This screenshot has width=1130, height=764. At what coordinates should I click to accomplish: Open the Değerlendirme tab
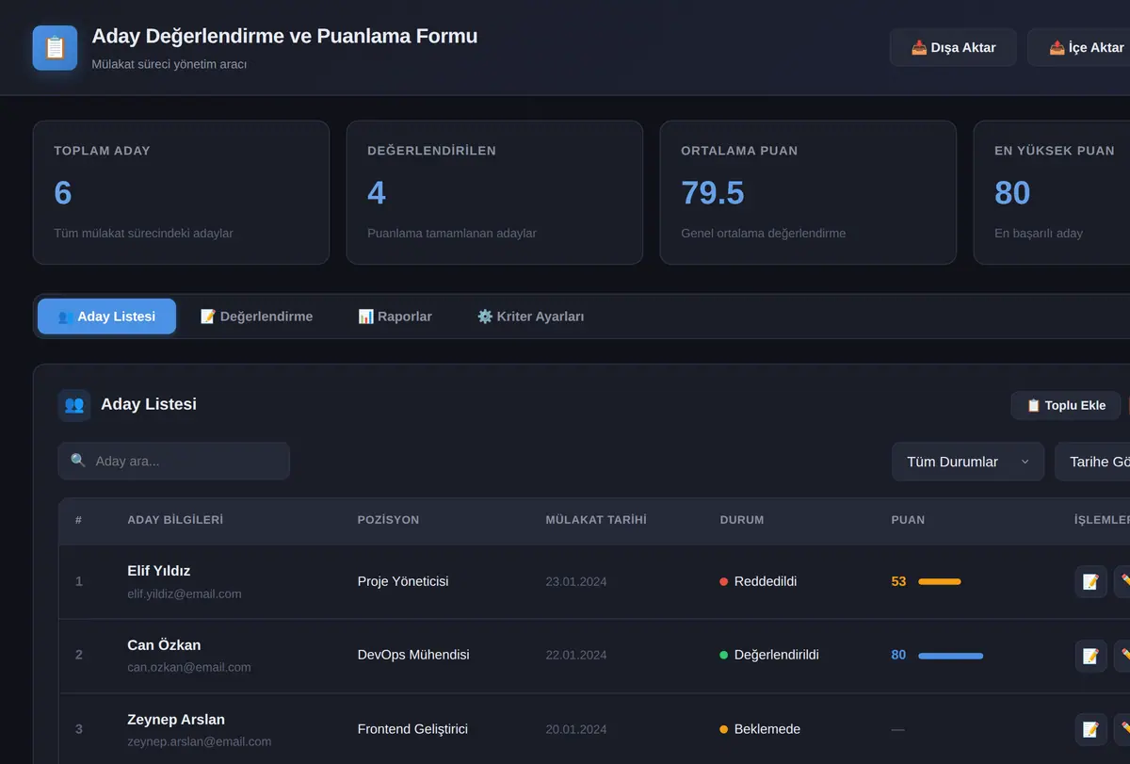pyautogui.click(x=256, y=317)
